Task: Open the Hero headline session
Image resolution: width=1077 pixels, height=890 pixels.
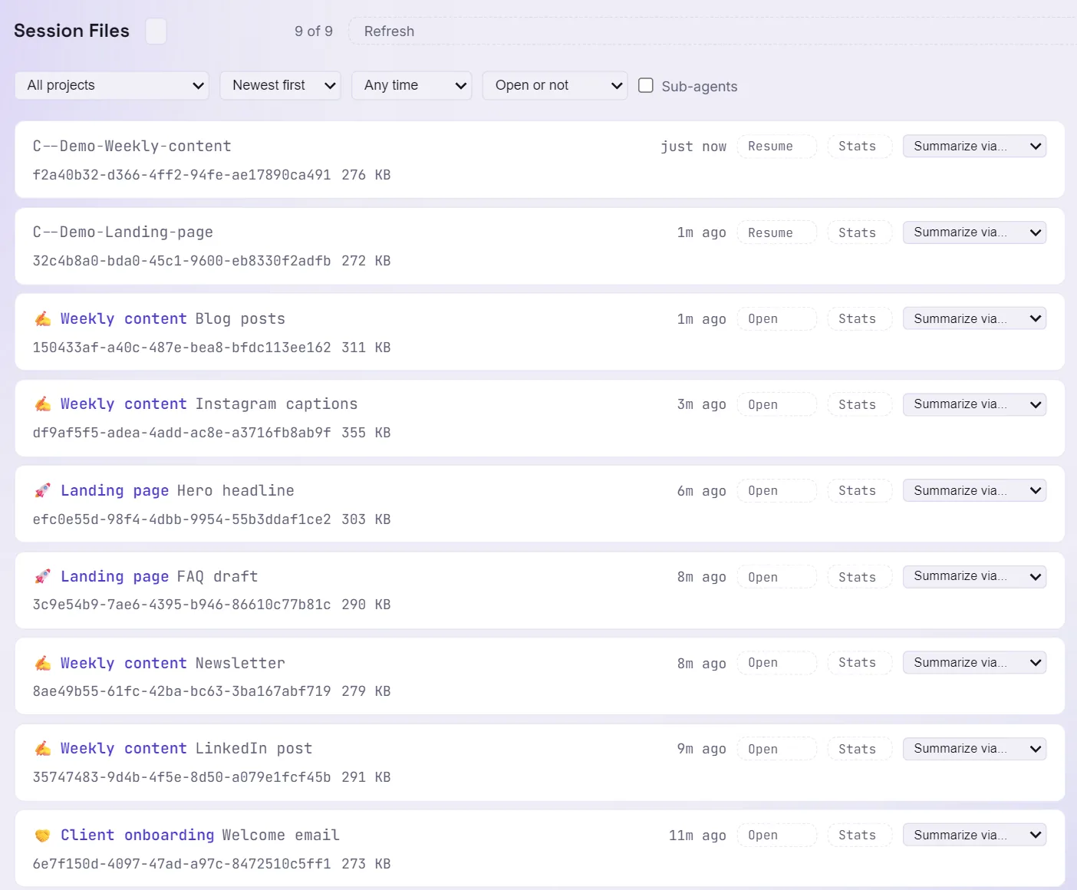Action: pyautogui.click(x=776, y=490)
